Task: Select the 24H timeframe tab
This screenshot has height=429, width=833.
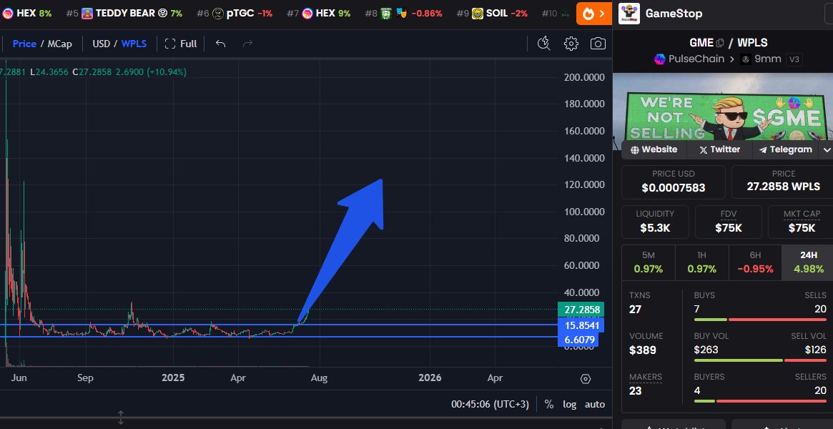Action: [809, 262]
